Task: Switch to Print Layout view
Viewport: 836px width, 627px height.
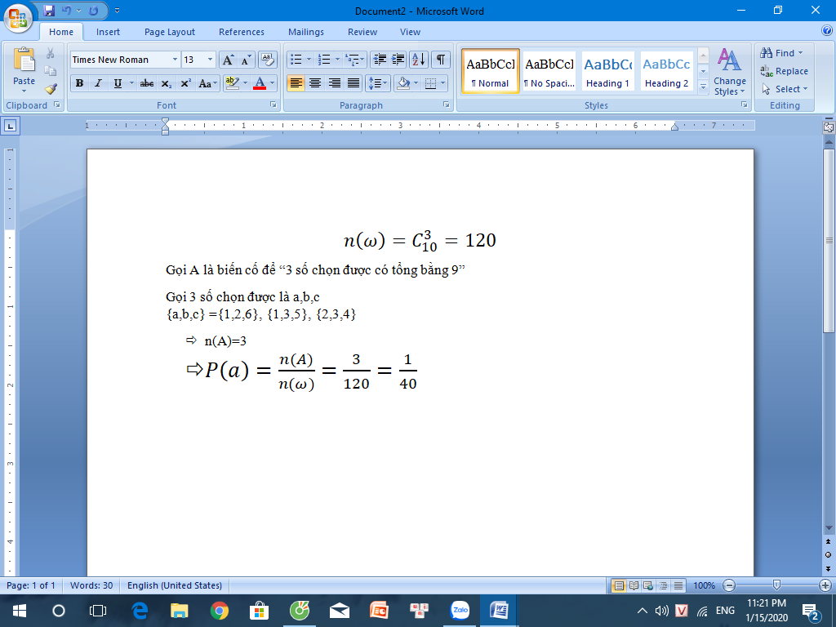Action: pos(619,585)
